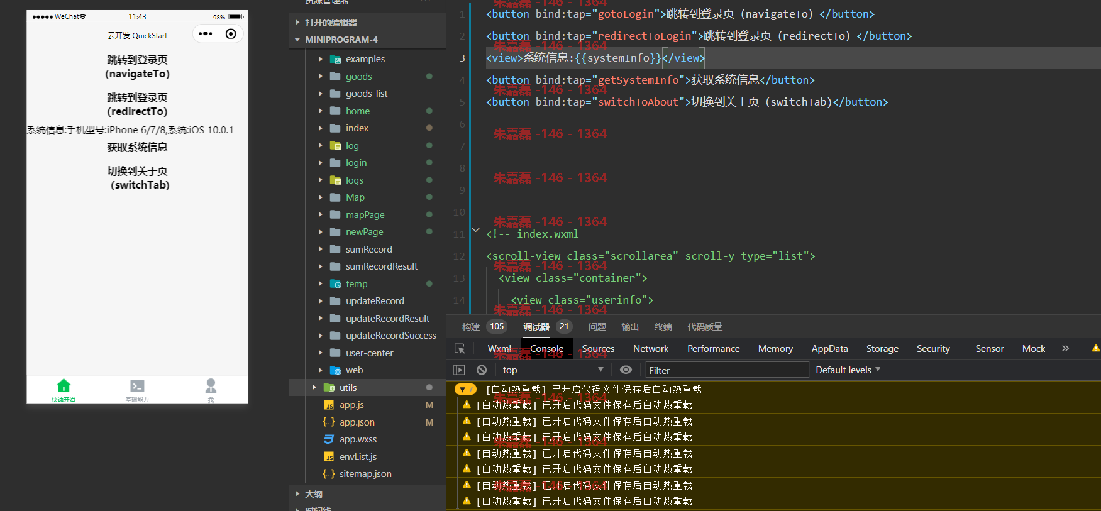Select the 终端 terminal panel tab
This screenshot has width=1101, height=511.
tap(663, 327)
